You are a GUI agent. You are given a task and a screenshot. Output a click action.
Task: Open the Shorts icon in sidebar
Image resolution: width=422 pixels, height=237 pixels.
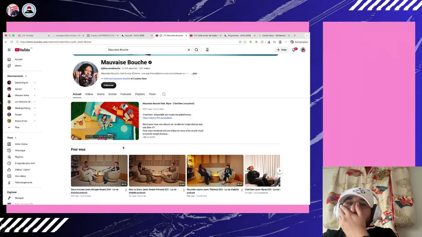click(9, 66)
